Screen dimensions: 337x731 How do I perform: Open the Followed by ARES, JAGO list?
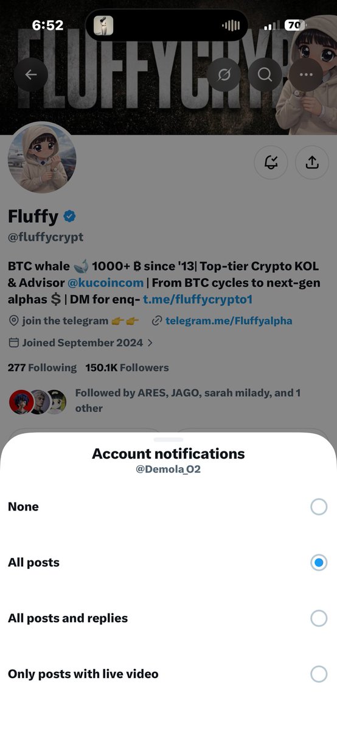coord(156,401)
